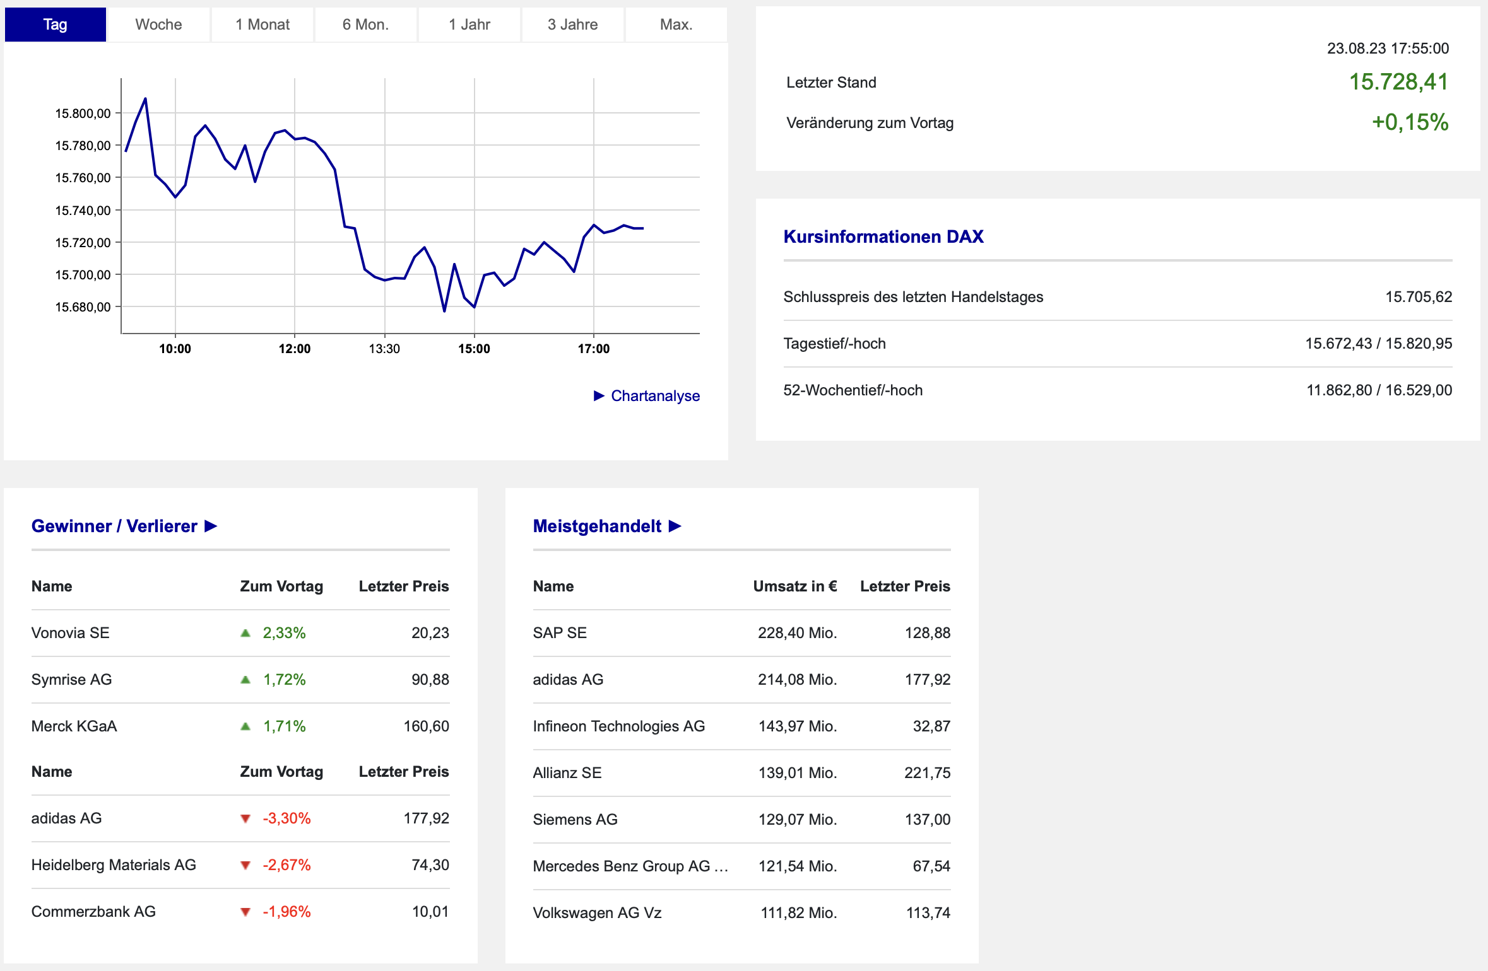The height and width of the screenshot is (971, 1488).
Task: Click green up arrow beside Merck KGaA
Action: 245,726
